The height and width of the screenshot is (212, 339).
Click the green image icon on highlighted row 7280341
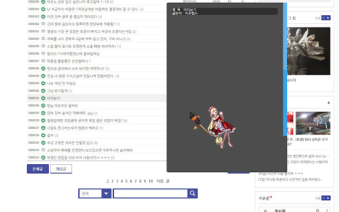[43, 98]
